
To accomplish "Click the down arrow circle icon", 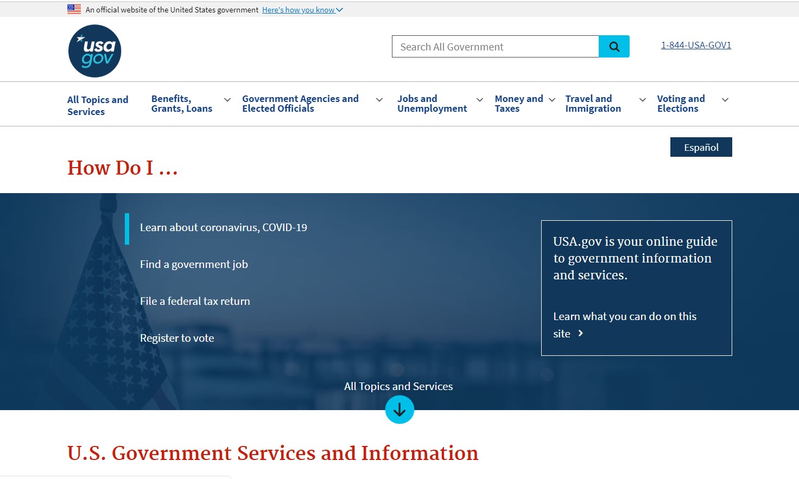I will pyautogui.click(x=399, y=410).
